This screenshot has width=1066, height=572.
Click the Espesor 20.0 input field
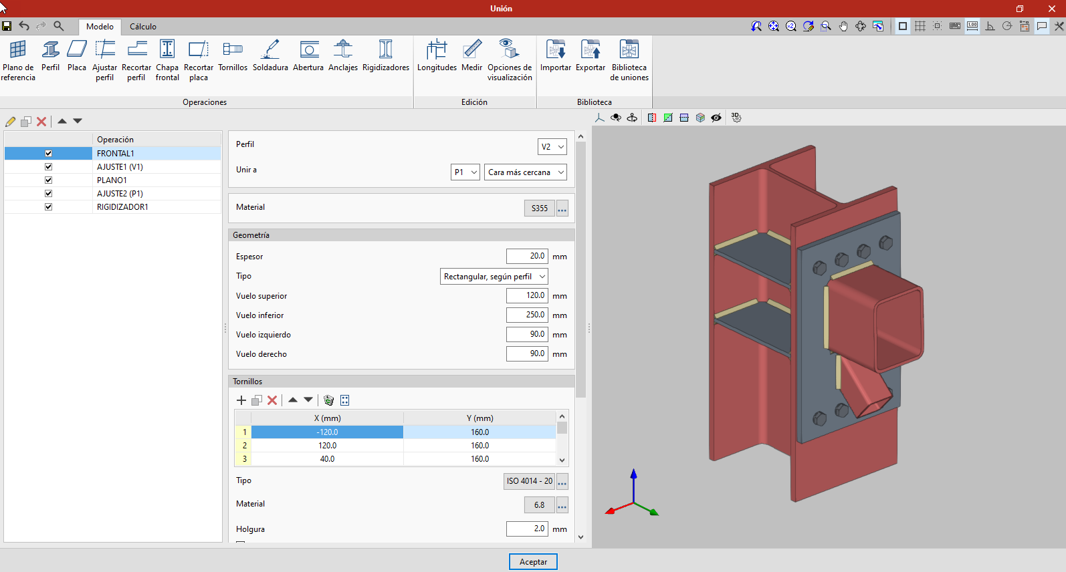coord(527,256)
